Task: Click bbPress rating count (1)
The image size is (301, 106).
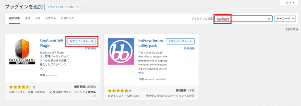Action: [131, 91]
